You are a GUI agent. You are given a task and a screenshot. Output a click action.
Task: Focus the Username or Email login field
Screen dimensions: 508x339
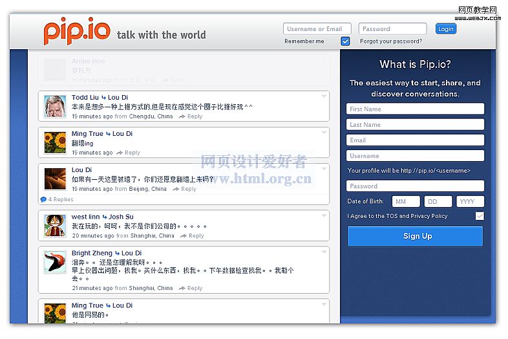(x=317, y=29)
